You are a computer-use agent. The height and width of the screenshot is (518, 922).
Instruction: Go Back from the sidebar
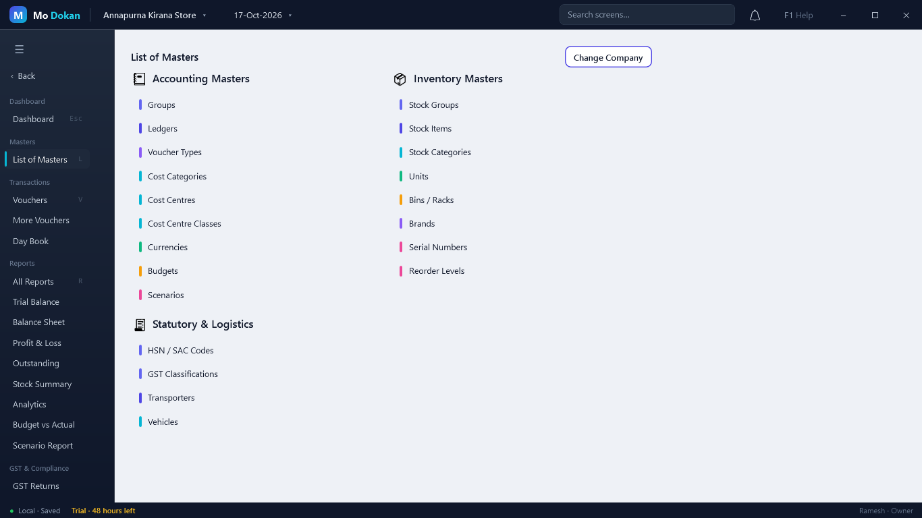click(23, 76)
